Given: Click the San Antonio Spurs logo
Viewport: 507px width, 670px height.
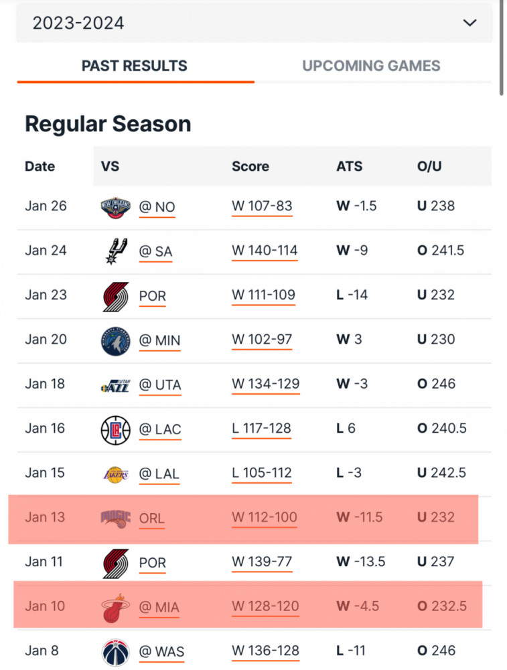Looking at the screenshot, I should pyautogui.click(x=116, y=251).
